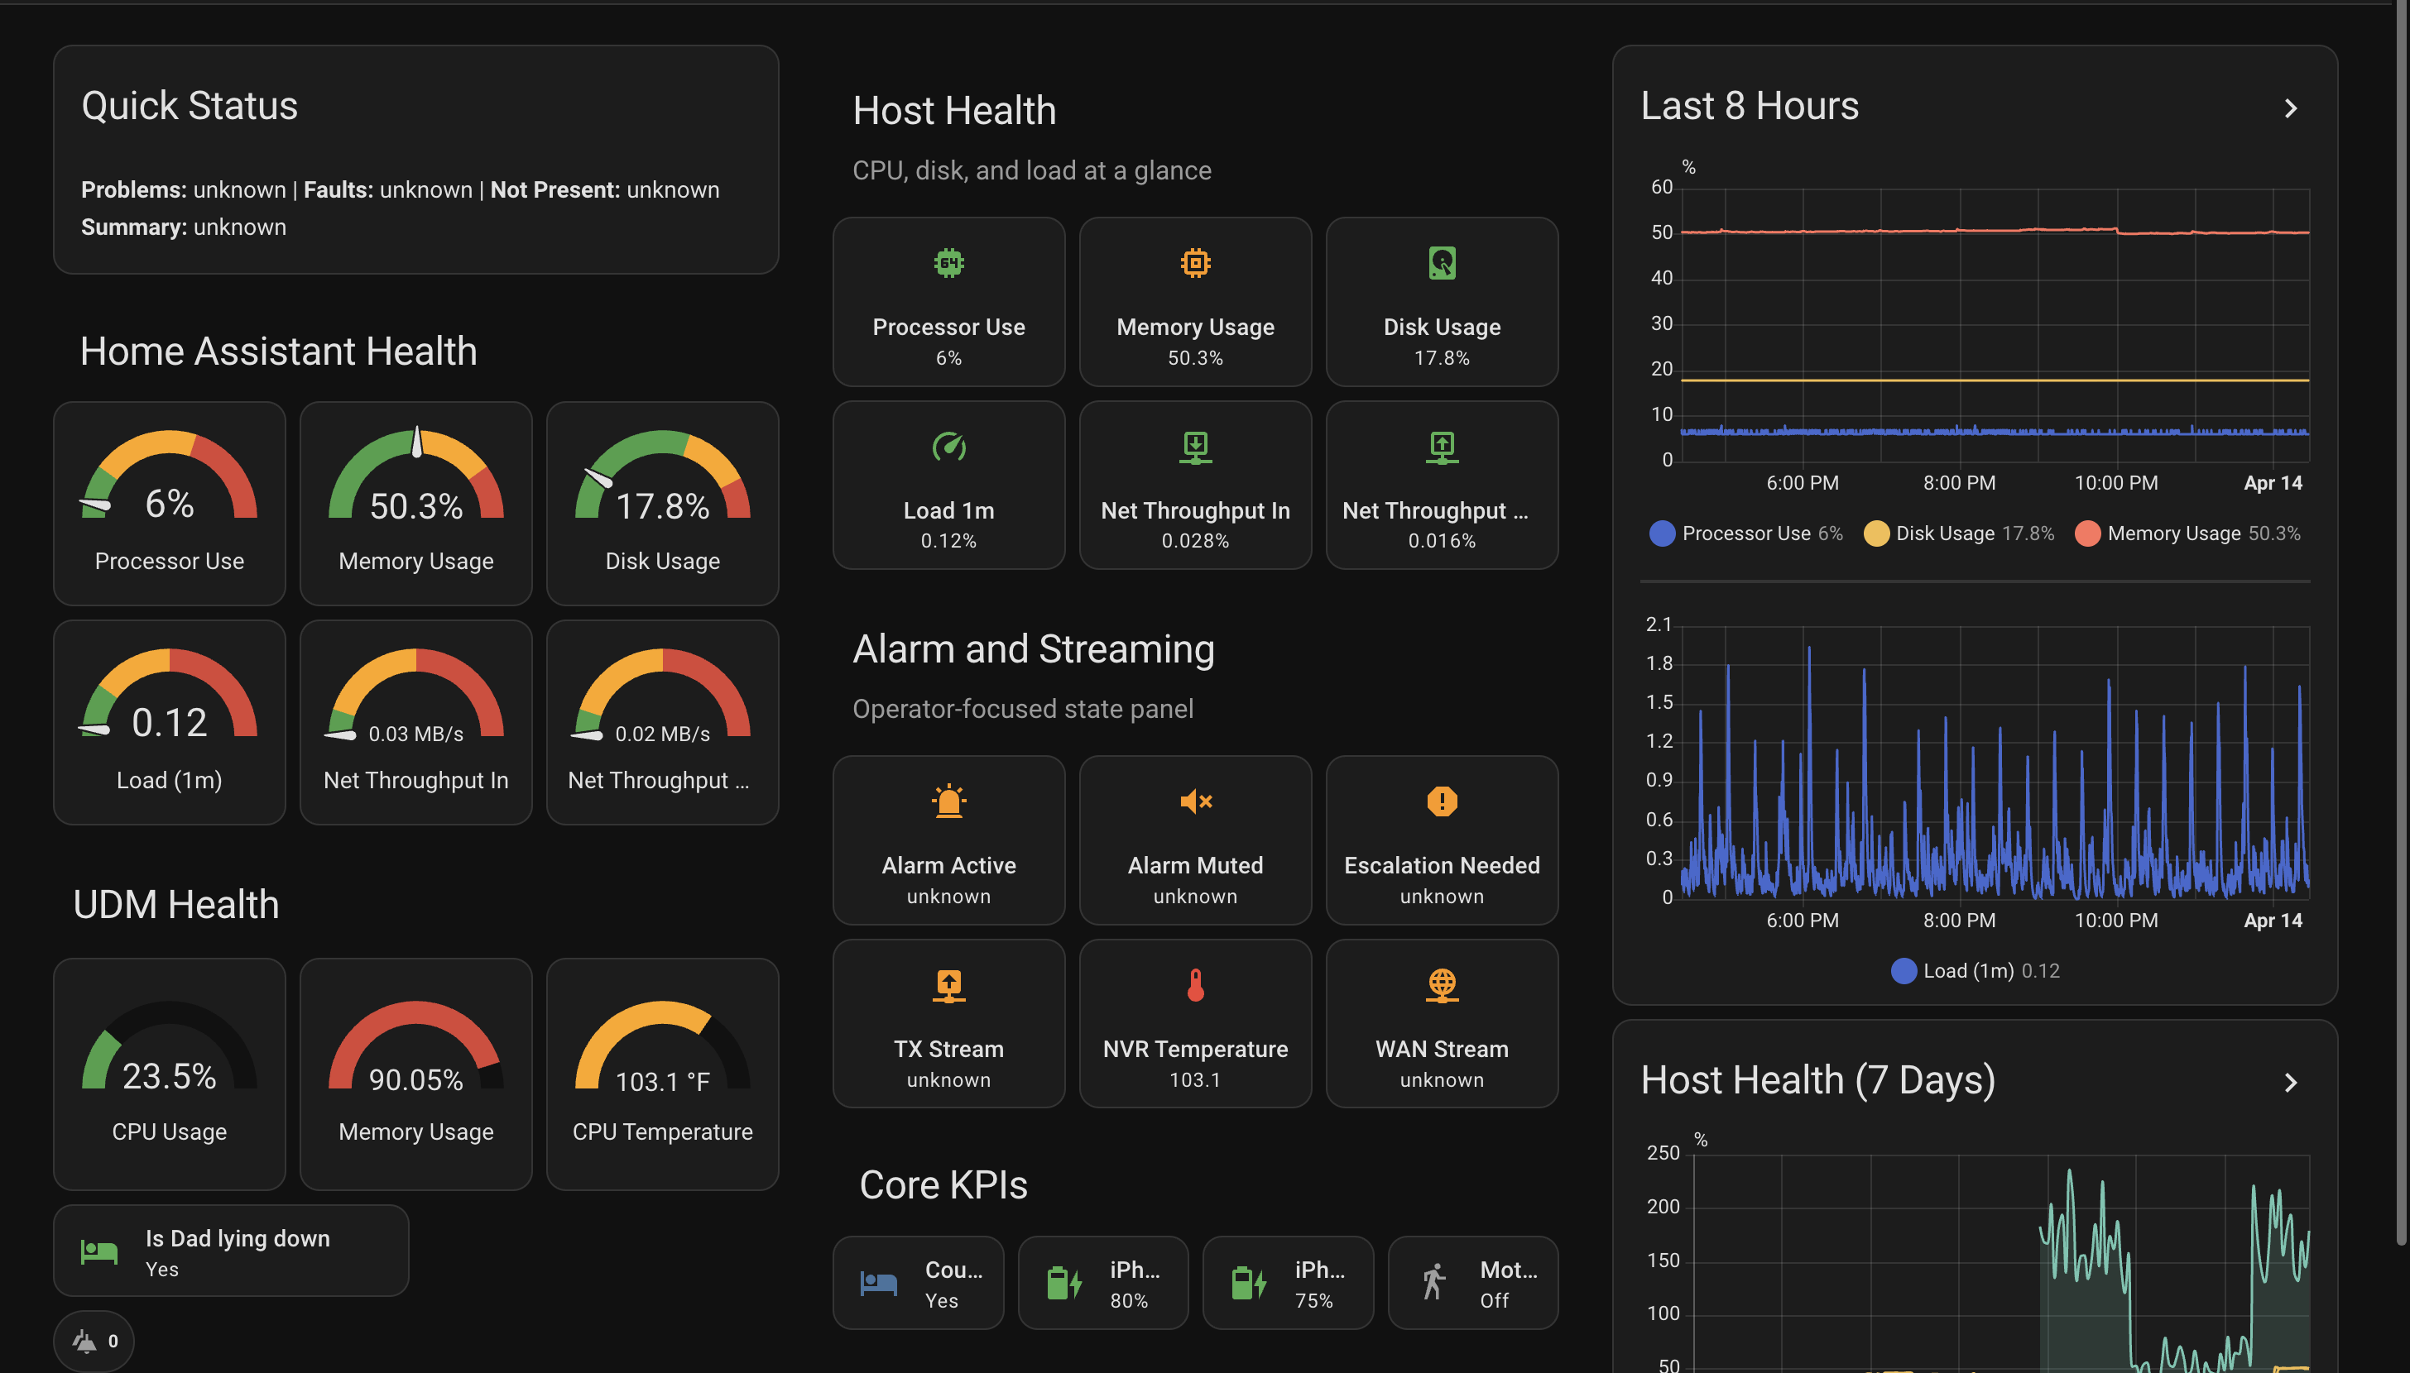This screenshot has height=1373, width=2410.
Task: Click the charging battery icon at 80%
Action: [x=1064, y=1284]
